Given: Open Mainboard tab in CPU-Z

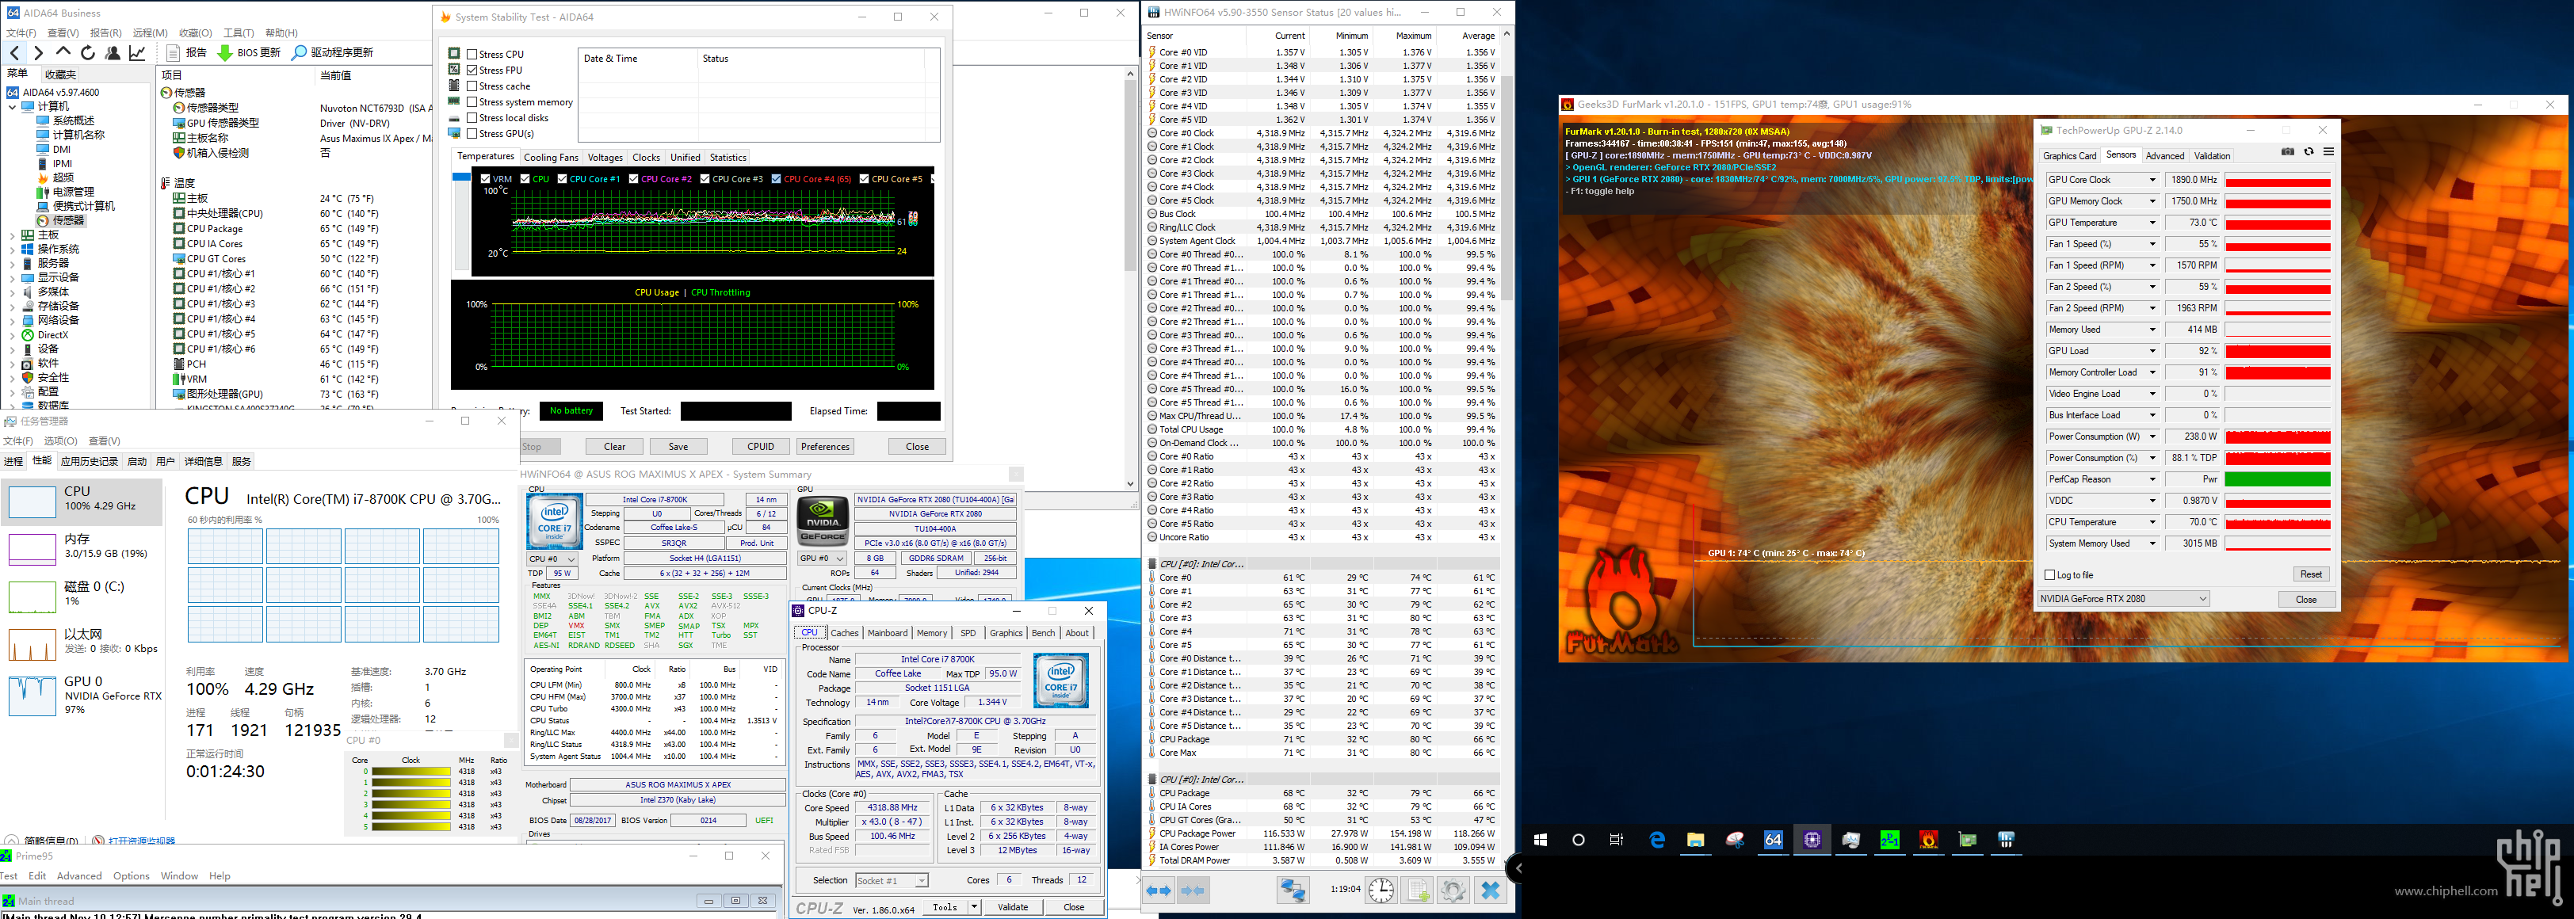Looking at the screenshot, I should [888, 633].
